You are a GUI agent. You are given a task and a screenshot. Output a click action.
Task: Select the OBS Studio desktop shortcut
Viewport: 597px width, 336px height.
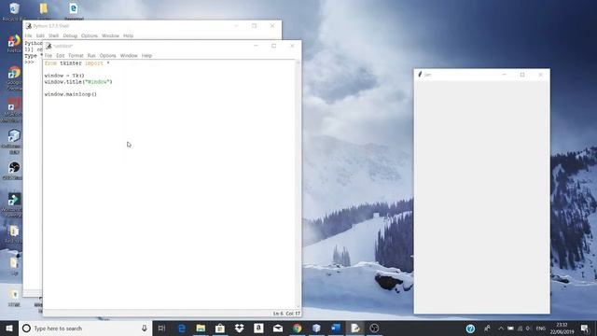click(14, 170)
